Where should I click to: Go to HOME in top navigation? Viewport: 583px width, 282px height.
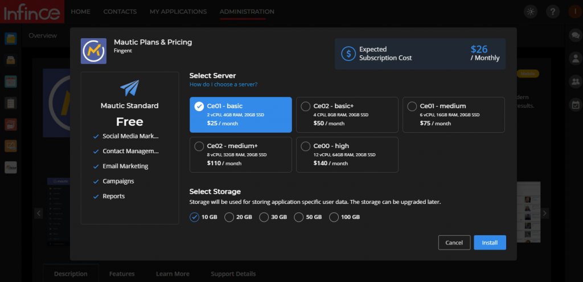click(x=81, y=12)
